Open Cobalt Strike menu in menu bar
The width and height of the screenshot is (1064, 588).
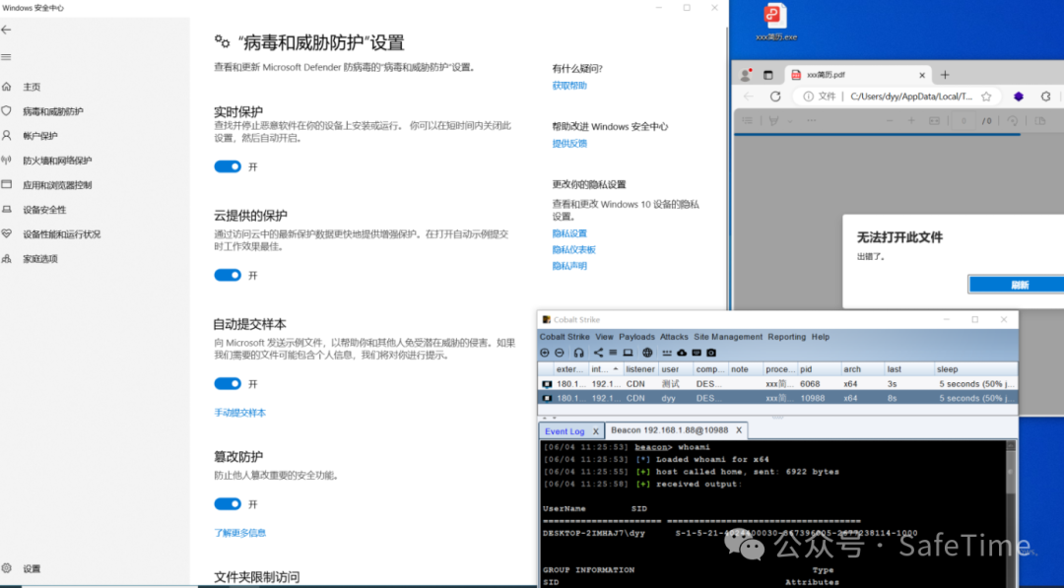pos(565,337)
